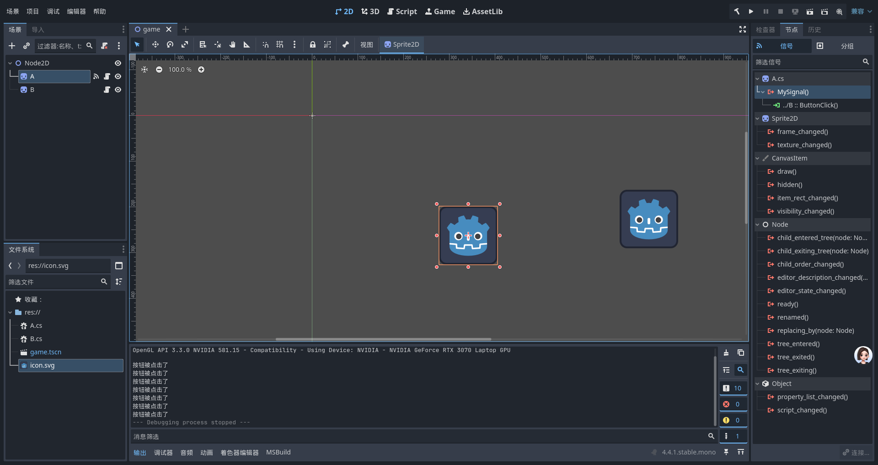
Task: Collapse the Node2D scene tree
Action: 10,63
